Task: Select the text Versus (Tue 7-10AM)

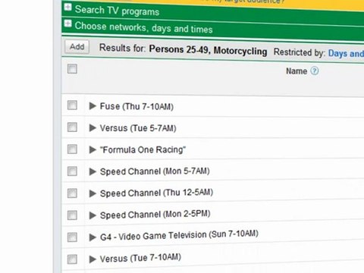Action: (140, 258)
